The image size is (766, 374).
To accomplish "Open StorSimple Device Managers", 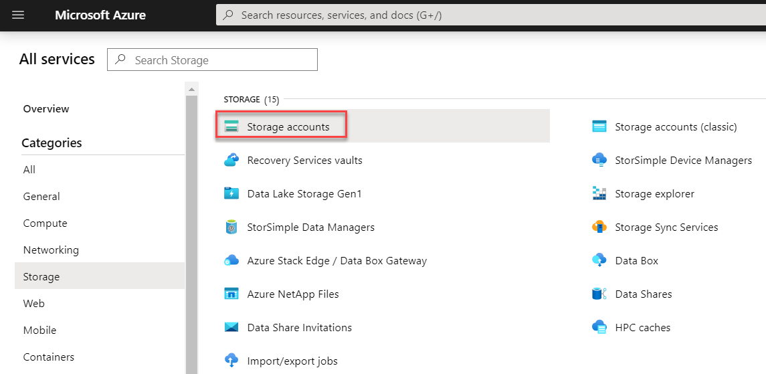I will 684,160.
